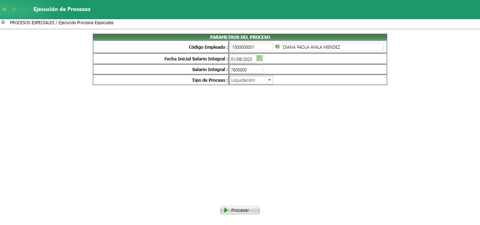Click the Procesar button
This screenshot has width=480, height=225.
click(x=240, y=210)
